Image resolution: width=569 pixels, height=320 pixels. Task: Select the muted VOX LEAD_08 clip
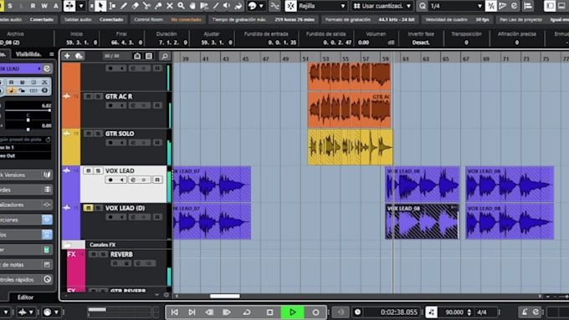tap(422, 221)
